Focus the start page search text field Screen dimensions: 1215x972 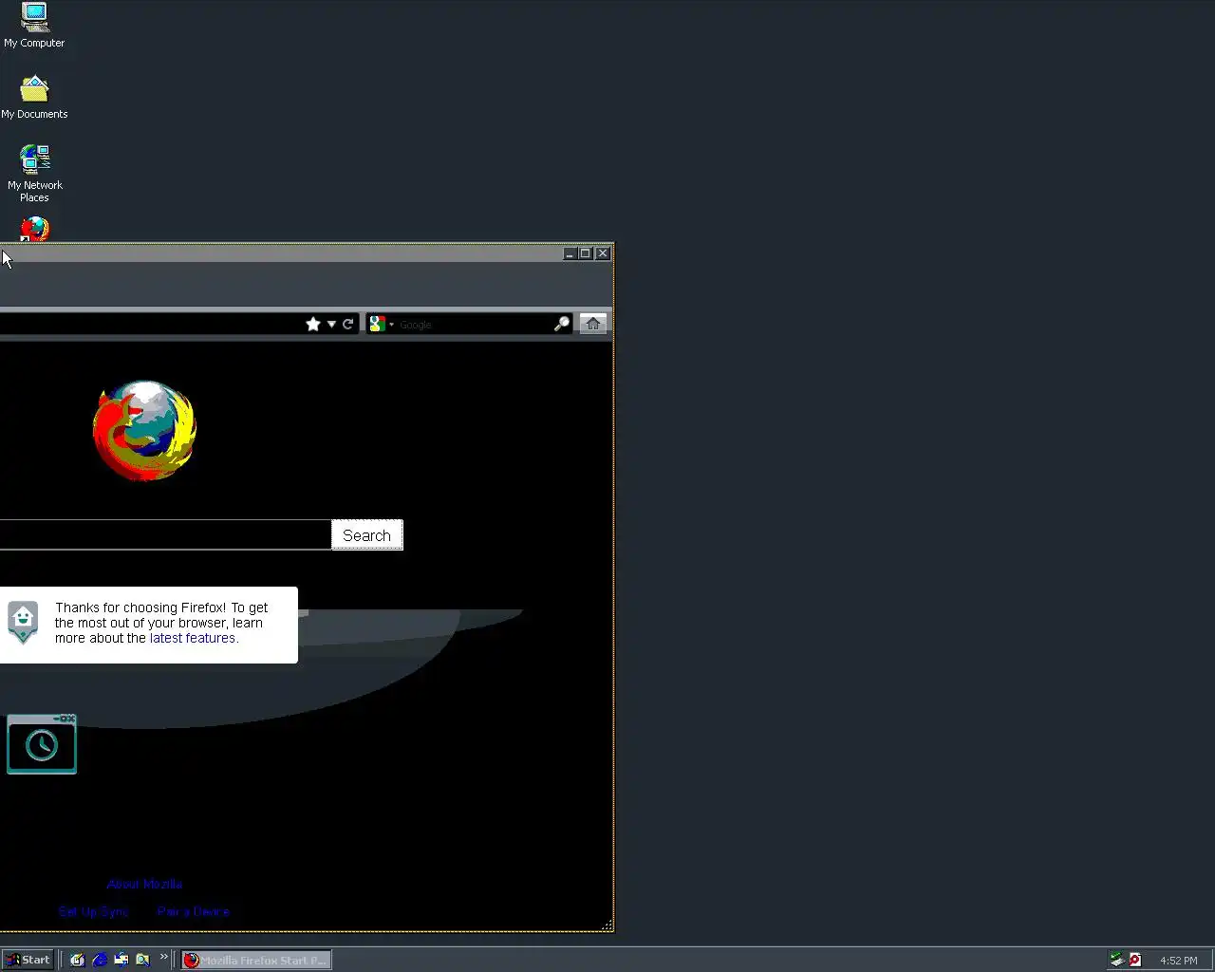tap(165, 534)
